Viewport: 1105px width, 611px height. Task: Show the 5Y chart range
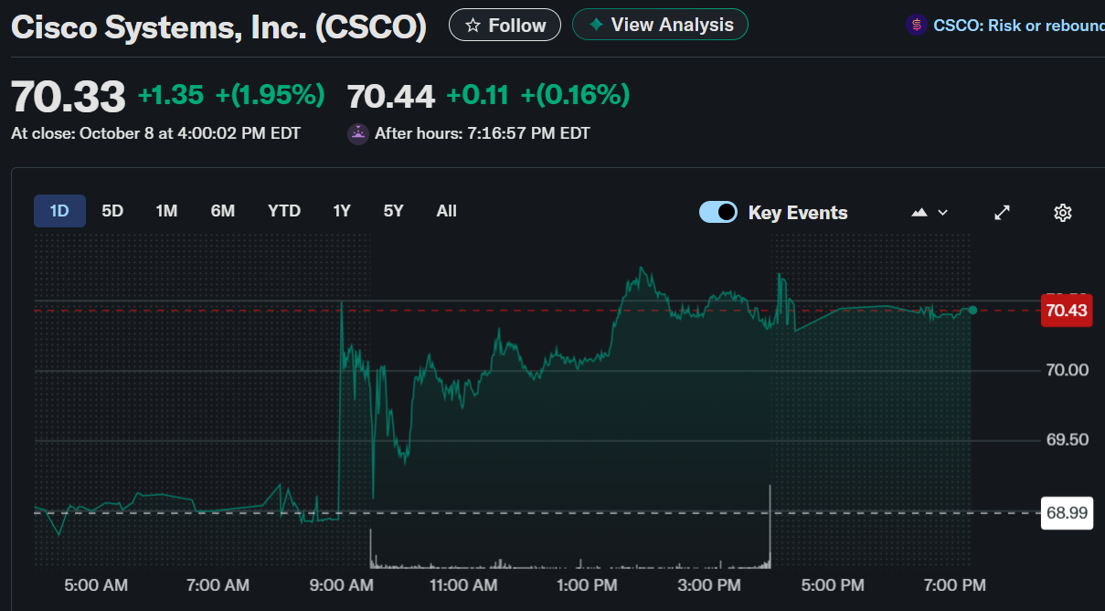pyautogui.click(x=393, y=211)
